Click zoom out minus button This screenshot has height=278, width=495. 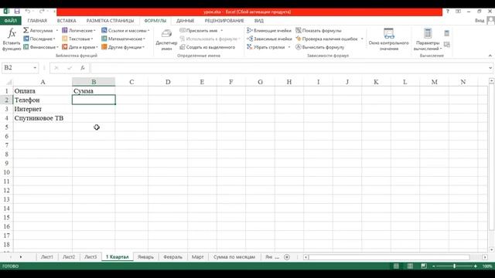[x=433, y=266]
